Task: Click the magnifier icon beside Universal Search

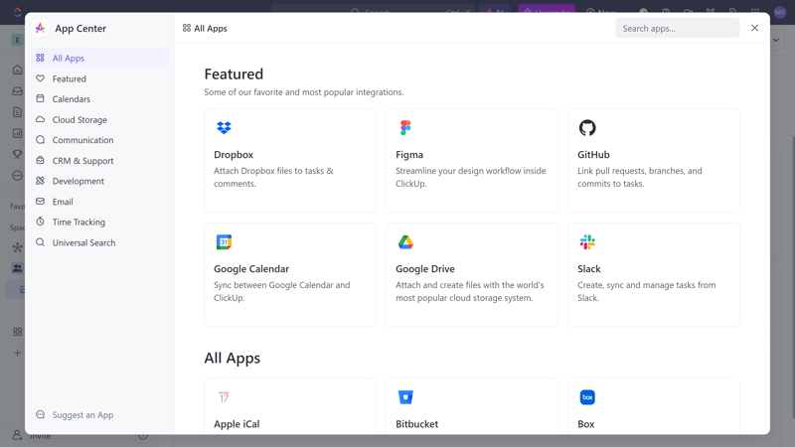Action: coord(40,242)
